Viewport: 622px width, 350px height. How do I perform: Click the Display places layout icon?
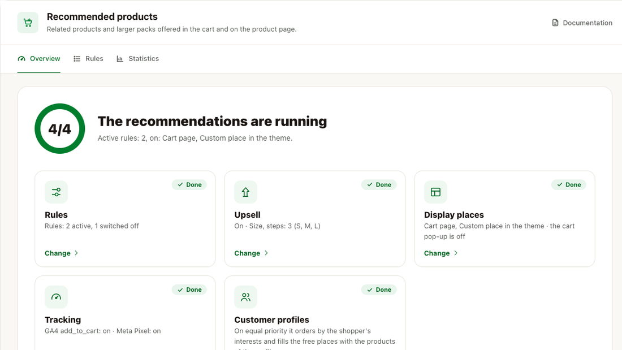pos(435,192)
